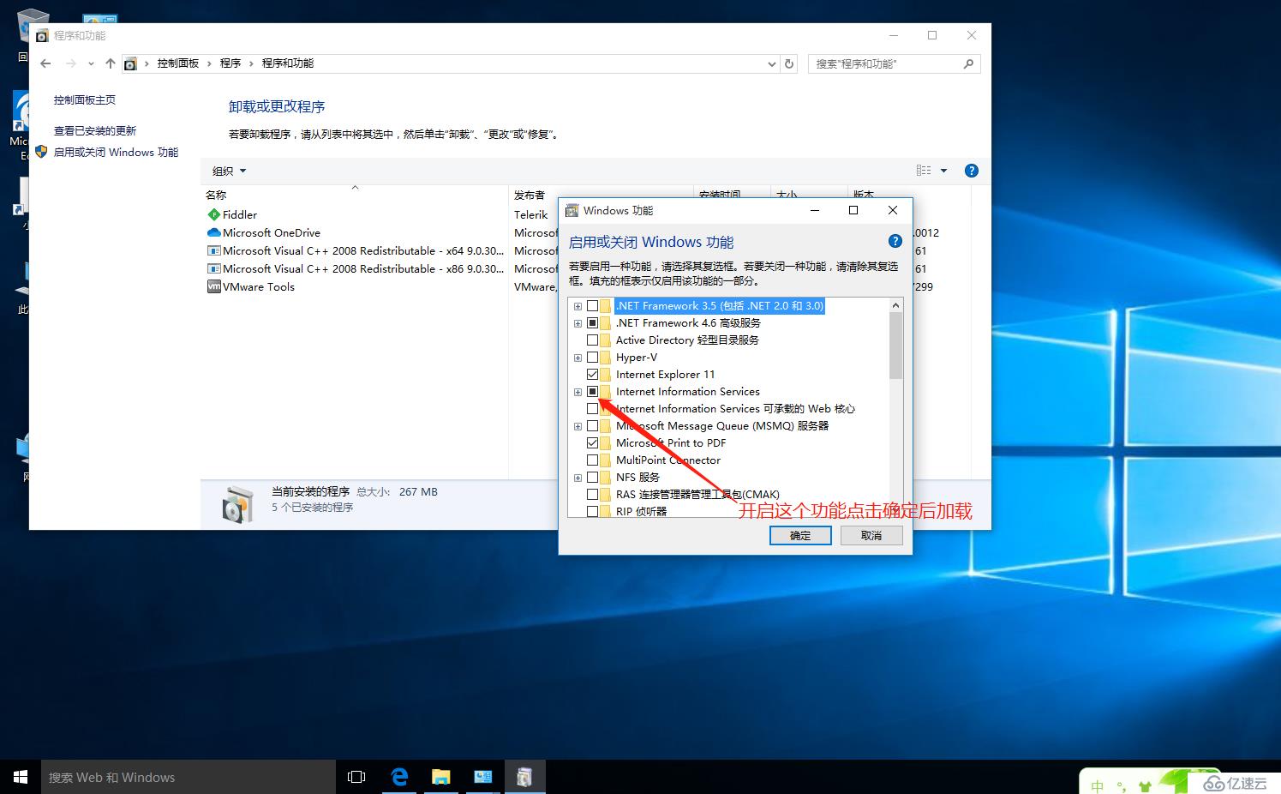1281x794 pixels.
Task: Click the features list scrollbar thumb
Action: click(895, 346)
